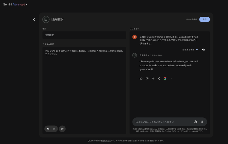
Task: Click the plus icon in prompt box
Action: 195,122
